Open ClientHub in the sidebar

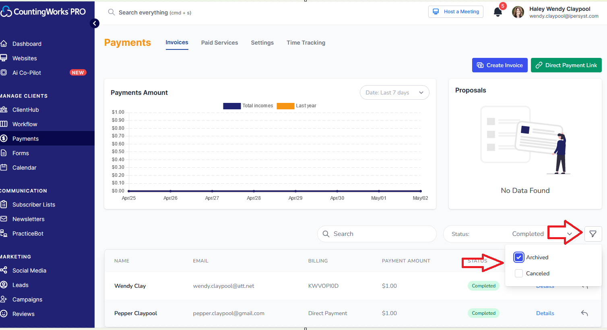coord(26,110)
